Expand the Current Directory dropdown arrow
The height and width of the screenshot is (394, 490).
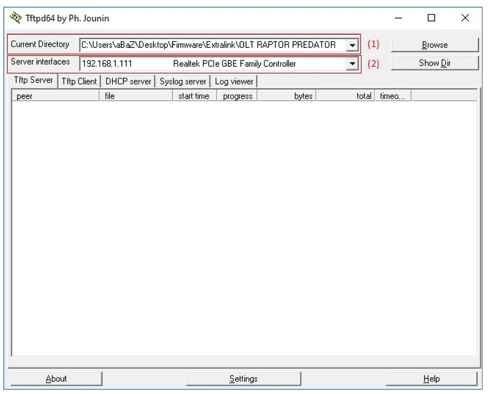(352, 45)
